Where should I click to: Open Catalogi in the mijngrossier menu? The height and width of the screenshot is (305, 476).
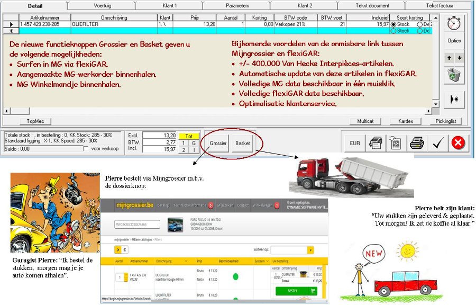tap(163, 205)
